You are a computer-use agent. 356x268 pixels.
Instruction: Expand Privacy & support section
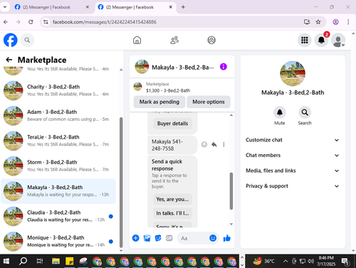[293, 186]
